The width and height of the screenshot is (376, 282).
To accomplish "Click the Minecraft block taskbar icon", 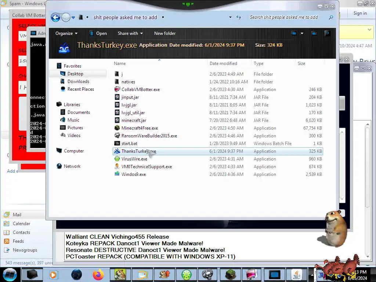I will (x=231, y=275).
